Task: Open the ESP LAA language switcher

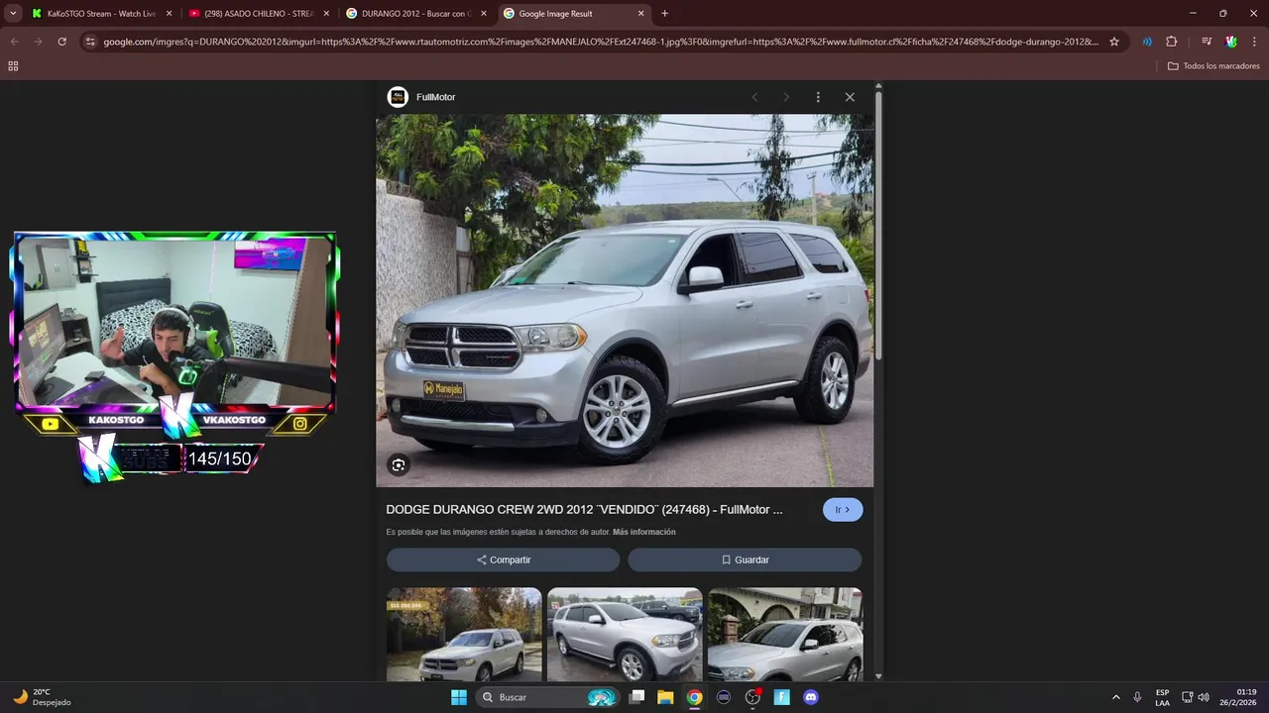Action: [x=1162, y=697]
